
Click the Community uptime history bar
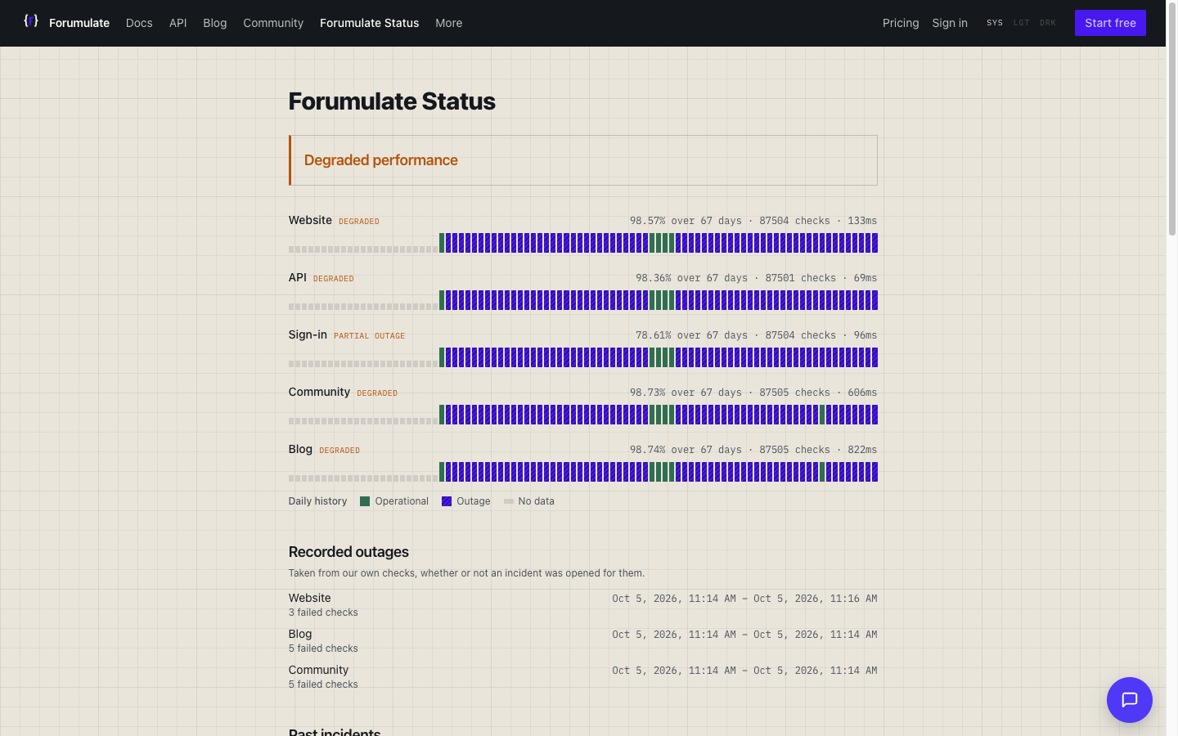583,415
